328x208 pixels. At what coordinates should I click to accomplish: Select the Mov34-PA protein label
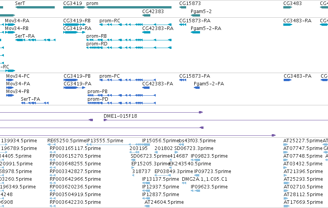[18, 84]
